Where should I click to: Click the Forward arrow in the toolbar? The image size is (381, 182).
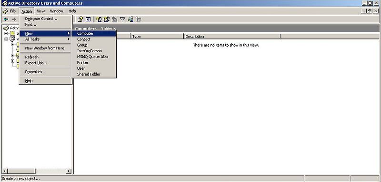14,19
